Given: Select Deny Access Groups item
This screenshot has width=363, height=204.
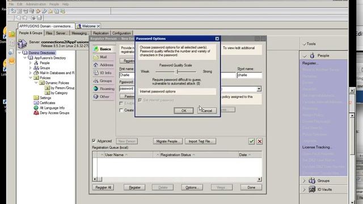Looking at the screenshot, I should click(x=54, y=113).
